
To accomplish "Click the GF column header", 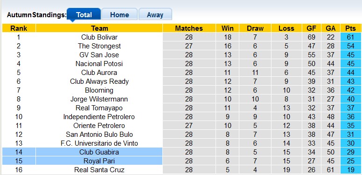I will click(x=312, y=28).
